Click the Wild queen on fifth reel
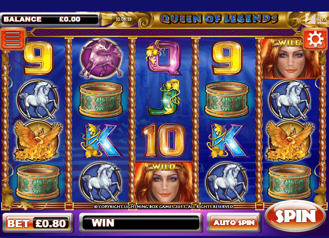 tap(290, 59)
